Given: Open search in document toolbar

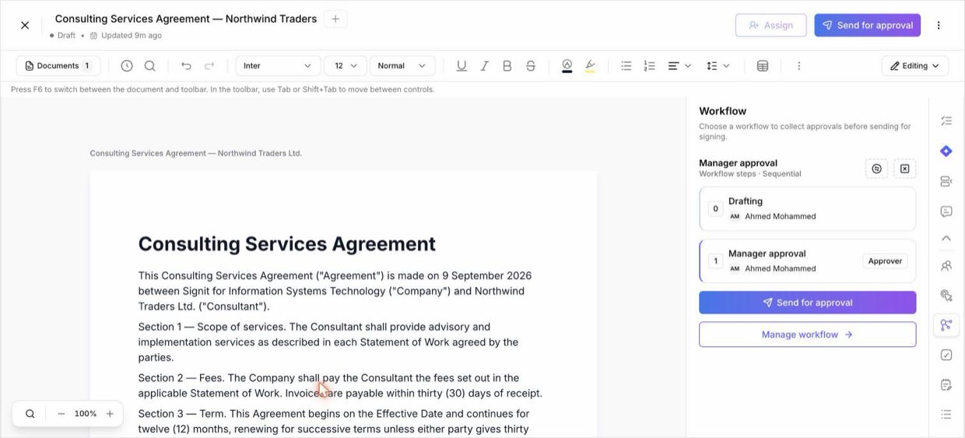Looking at the screenshot, I should [x=149, y=66].
